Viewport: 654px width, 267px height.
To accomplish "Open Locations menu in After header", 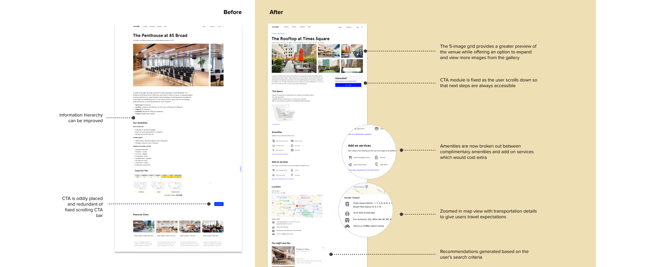I will click(x=286, y=27).
